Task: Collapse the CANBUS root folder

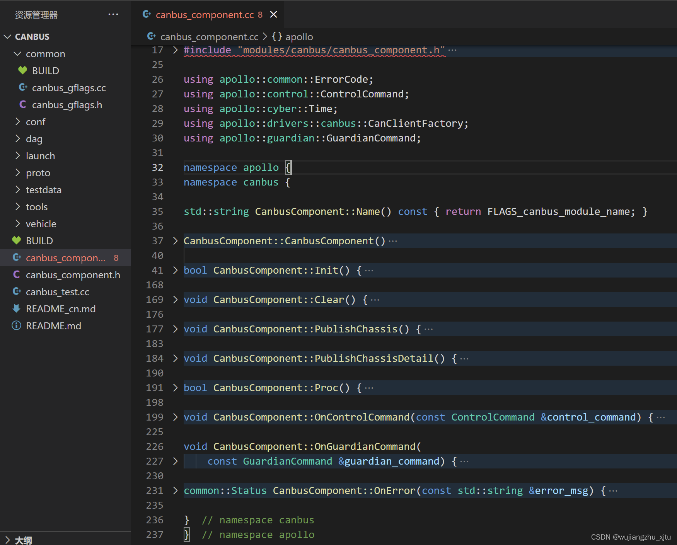Action: point(7,37)
